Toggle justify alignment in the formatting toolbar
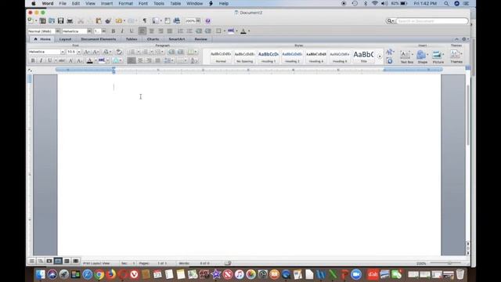This screenshot has width=501, height=282. click(x=170, y=31)
